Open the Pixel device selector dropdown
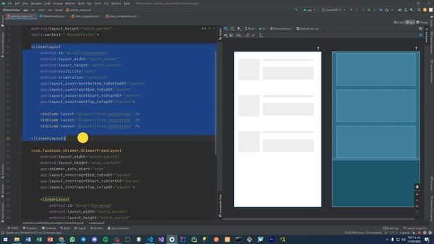Screen dimensions: 434x244 334,10
